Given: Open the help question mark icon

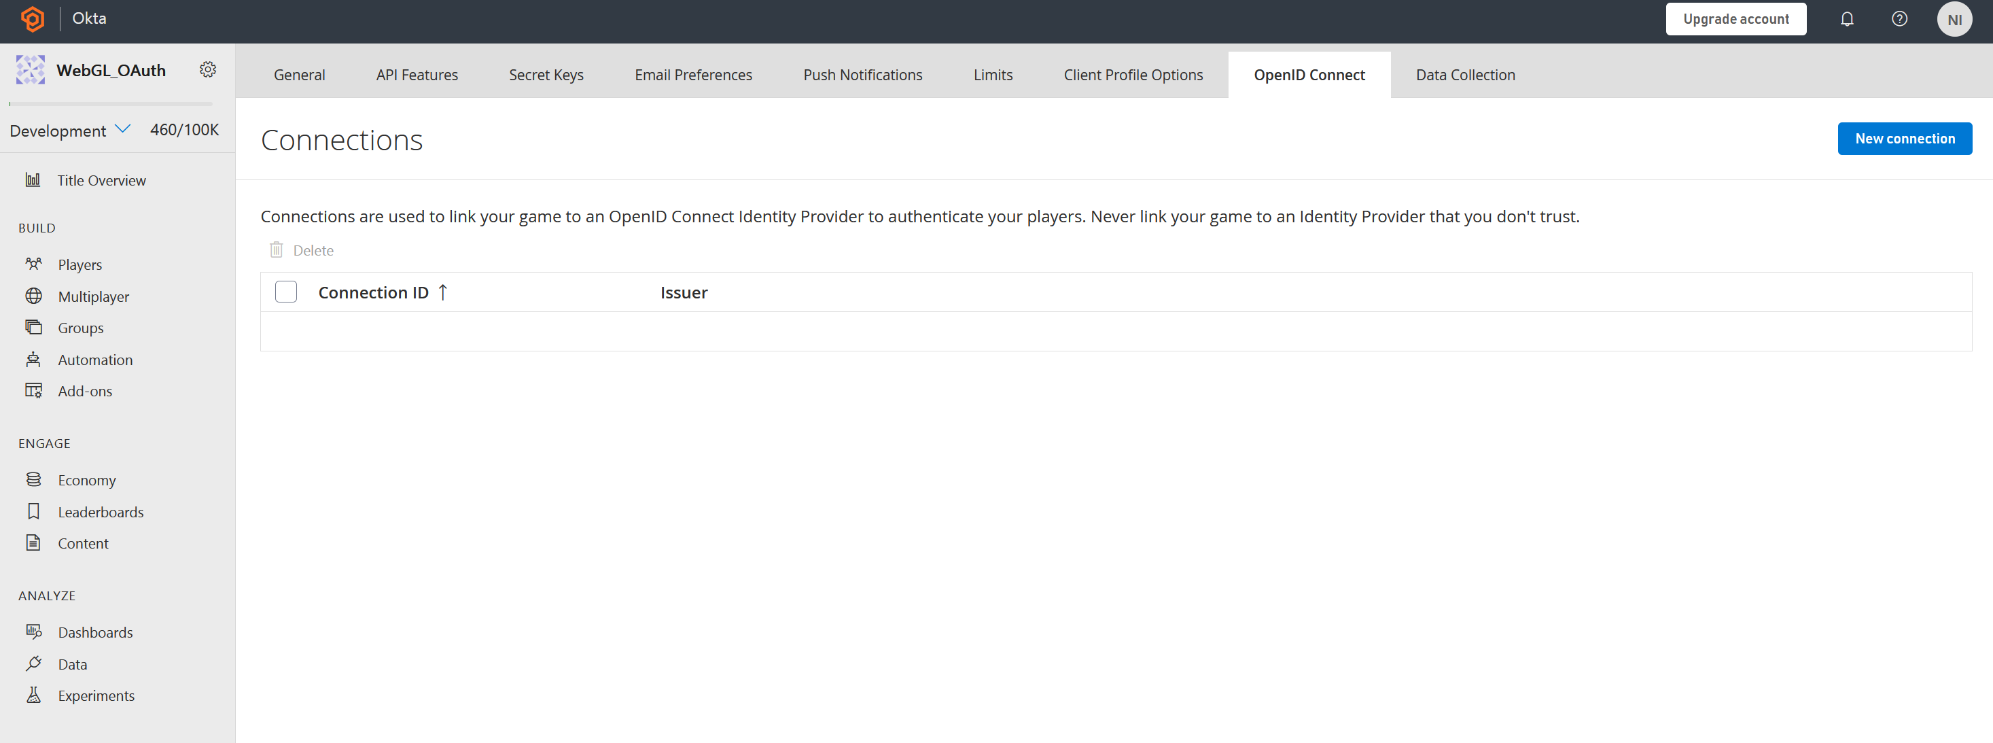Looking at the screenshot, I should pos(1899,19).
